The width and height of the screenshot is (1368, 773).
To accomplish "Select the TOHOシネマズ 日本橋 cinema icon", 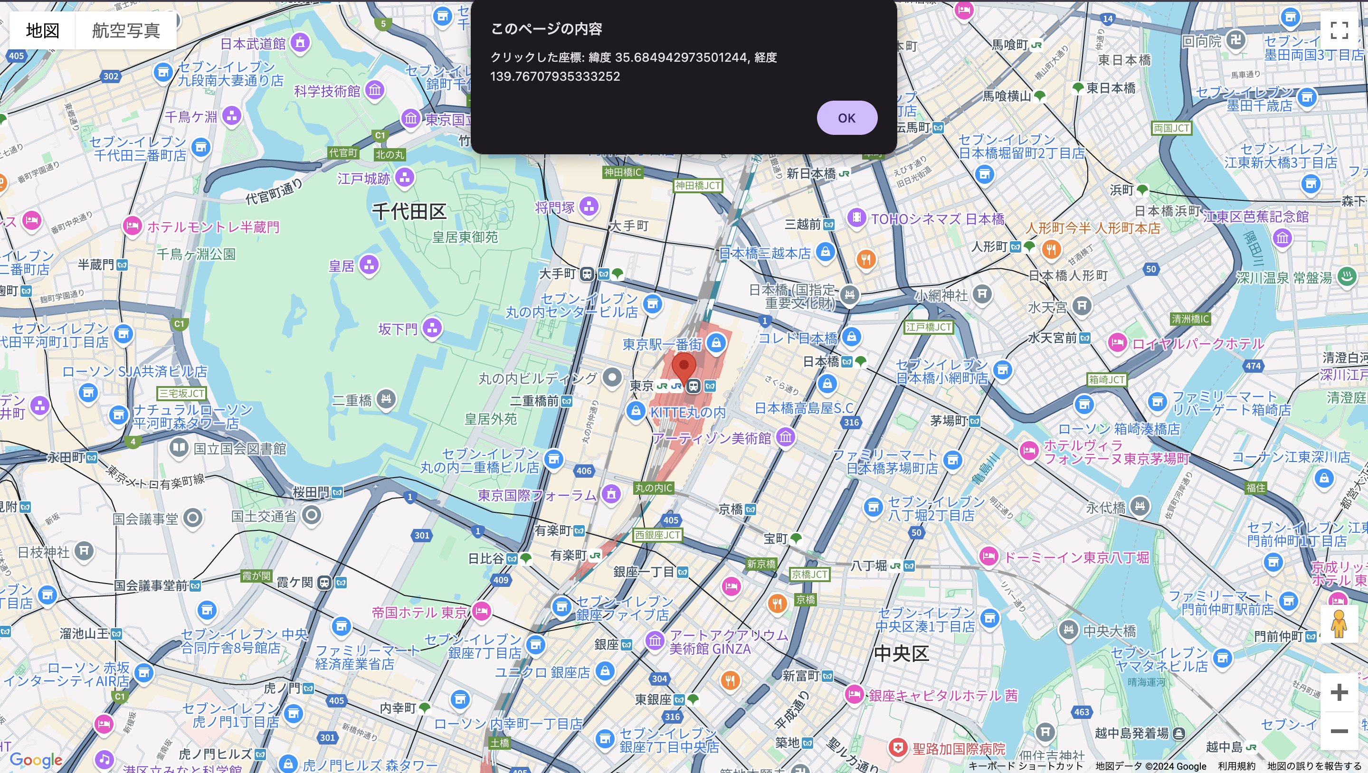I will coord(857,217).
